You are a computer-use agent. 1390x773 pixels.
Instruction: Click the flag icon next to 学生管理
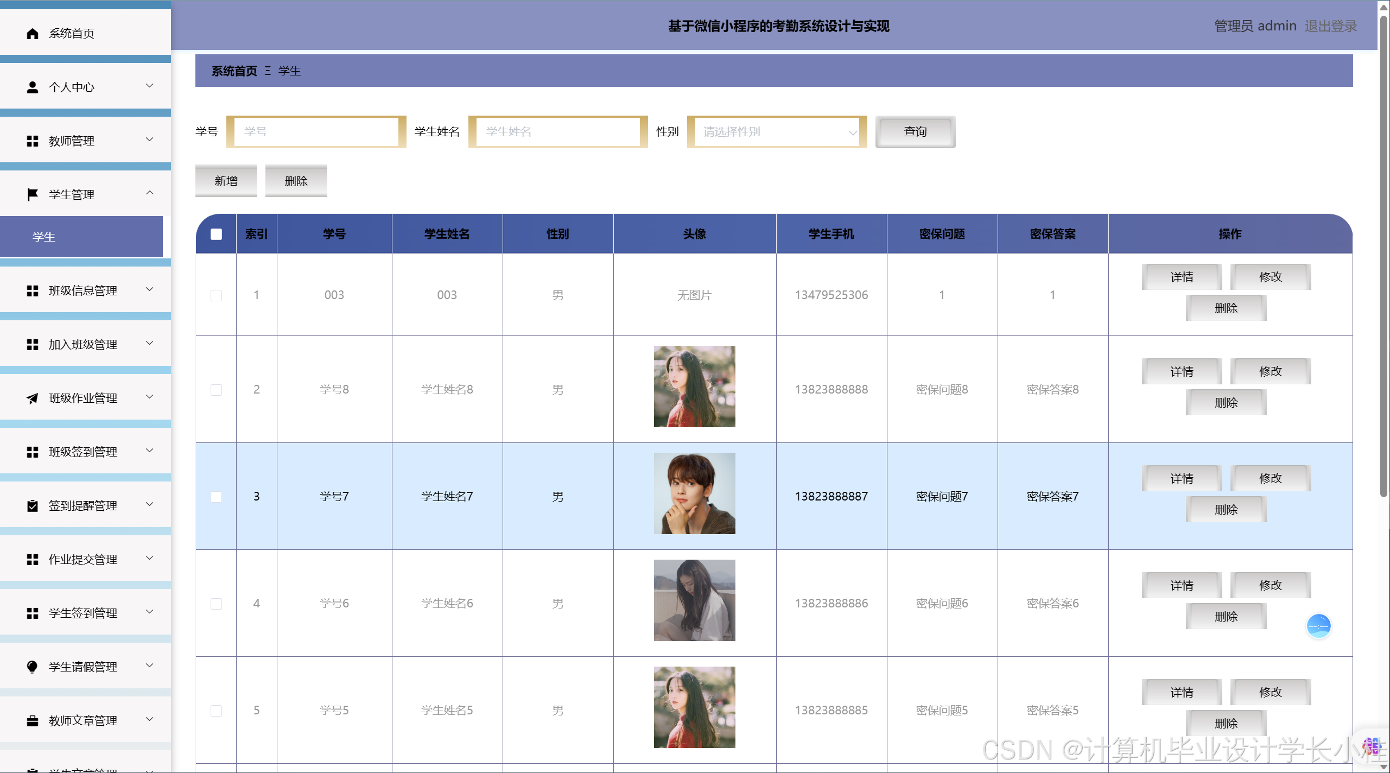(33, 194)
